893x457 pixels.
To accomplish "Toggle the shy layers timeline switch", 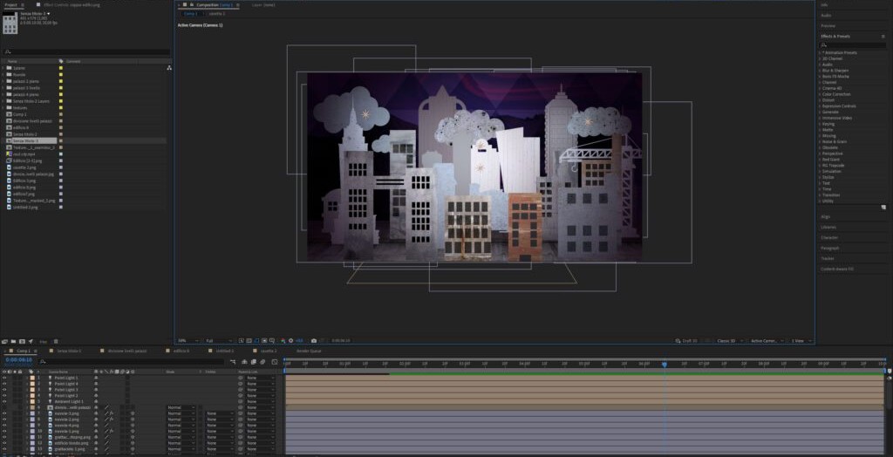I will point(244,362).
